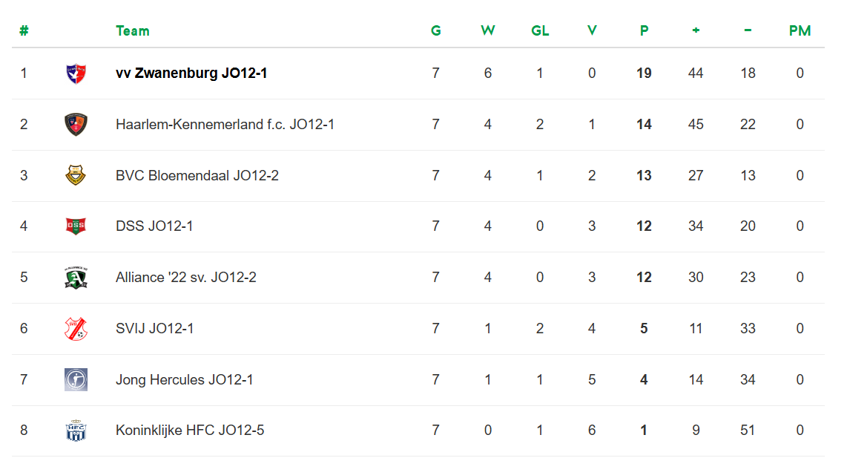Click the SVIJ club logo

(76, 329)
